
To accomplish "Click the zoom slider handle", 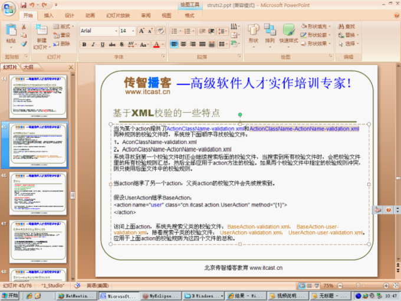I will pos(358,286).
